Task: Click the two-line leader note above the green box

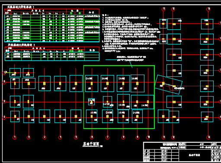Action: tap(131, 59)
